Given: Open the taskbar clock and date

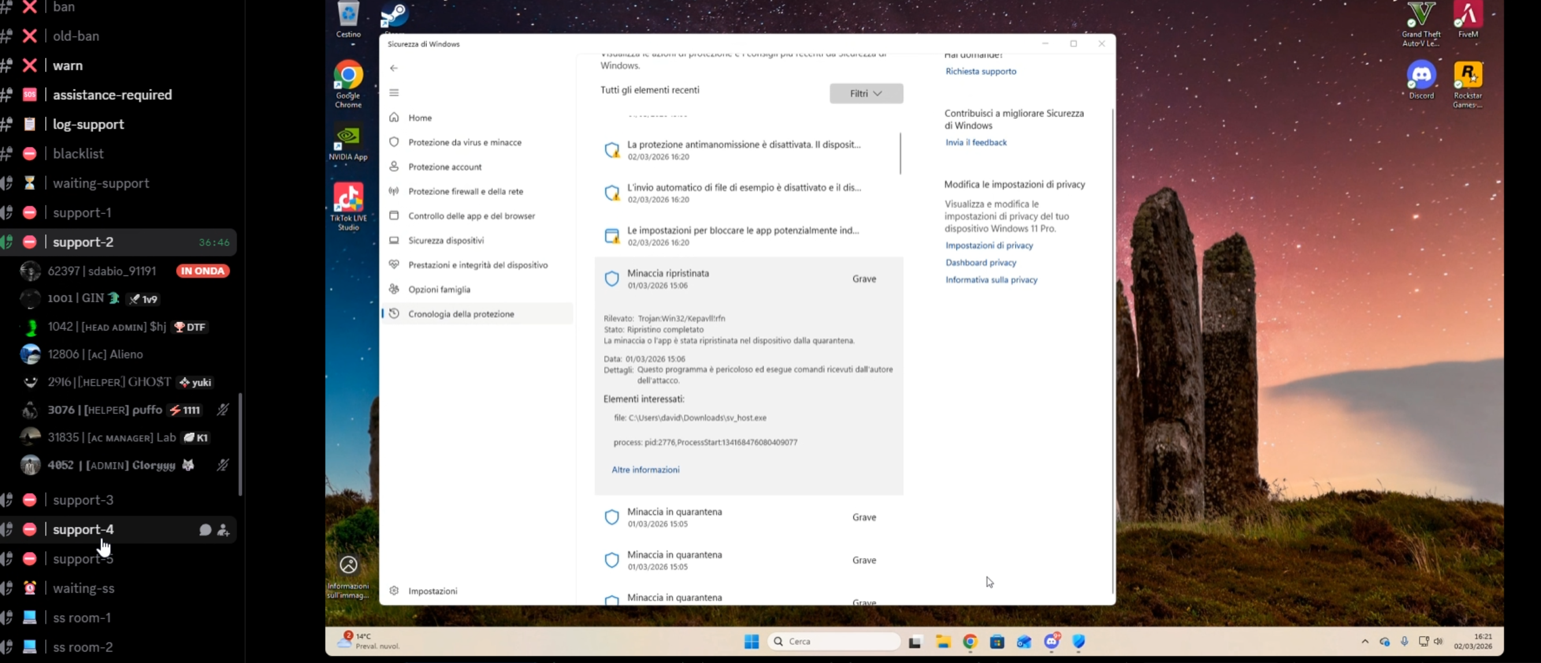Looking at the screenshot, I should pos(1473,642).
